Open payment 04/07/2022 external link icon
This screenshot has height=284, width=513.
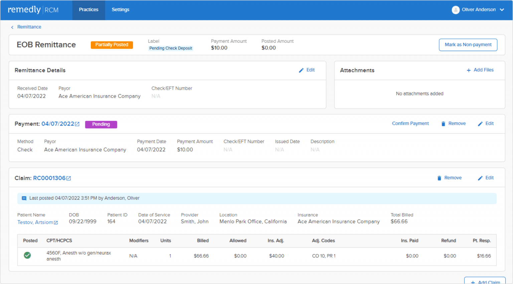(77, 124)
